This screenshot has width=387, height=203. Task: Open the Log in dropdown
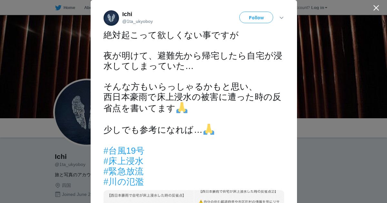click(319, 8)
